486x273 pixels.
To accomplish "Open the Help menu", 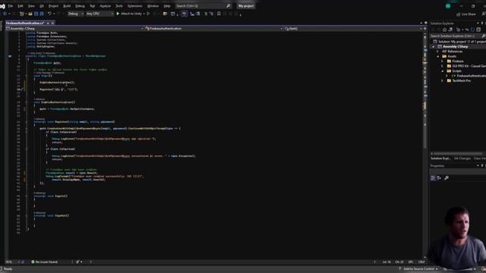I will (x=167, y=6).
